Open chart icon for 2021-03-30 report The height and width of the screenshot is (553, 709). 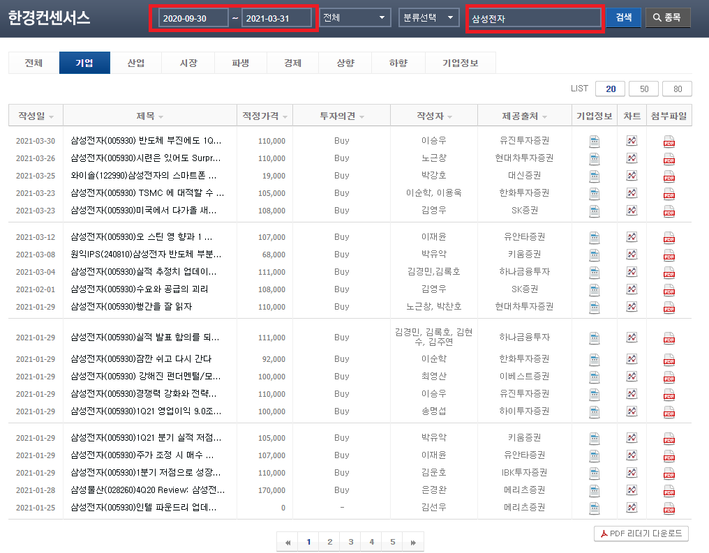(632, 141)
